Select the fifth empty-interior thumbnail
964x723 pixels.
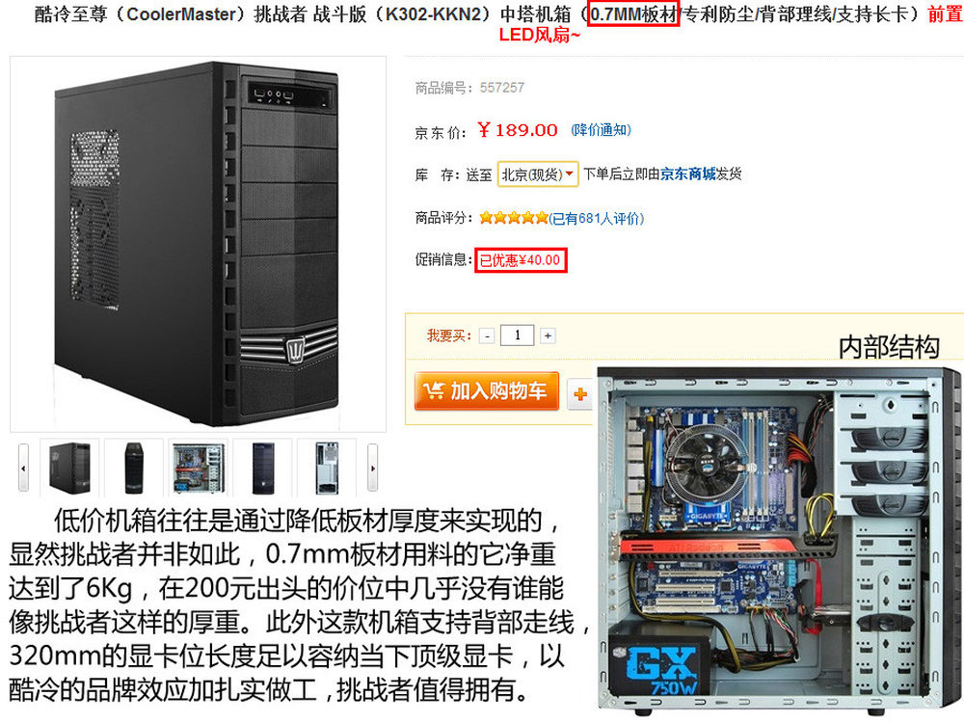coord(327,468)
